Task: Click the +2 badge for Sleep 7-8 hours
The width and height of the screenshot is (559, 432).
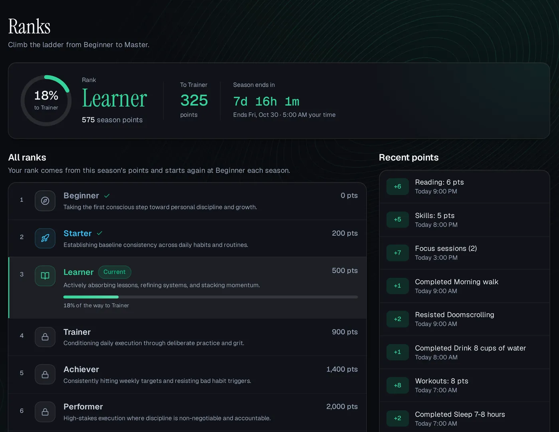Action: click(x=397, y=418)
